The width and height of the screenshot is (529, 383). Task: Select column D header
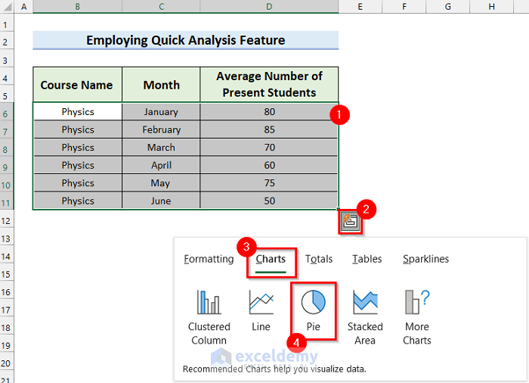[269, 6]
